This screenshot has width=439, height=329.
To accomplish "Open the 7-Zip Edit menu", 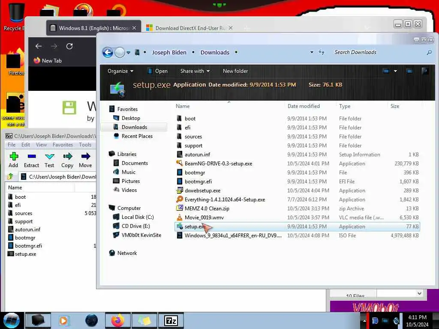I will point(25,145).
